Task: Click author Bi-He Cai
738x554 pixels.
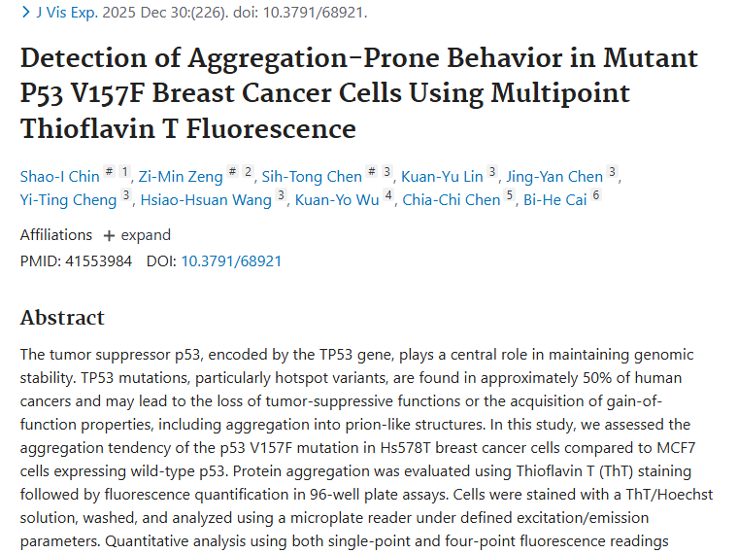Action: [555, 200]
